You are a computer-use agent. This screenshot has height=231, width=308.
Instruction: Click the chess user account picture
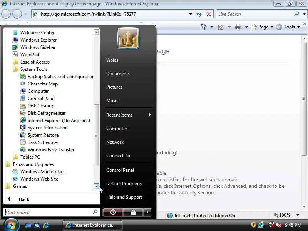point(128,38)
